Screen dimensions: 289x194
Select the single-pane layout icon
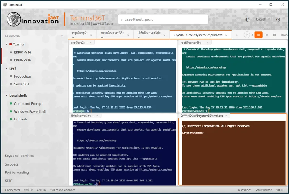tap(275, 35)
